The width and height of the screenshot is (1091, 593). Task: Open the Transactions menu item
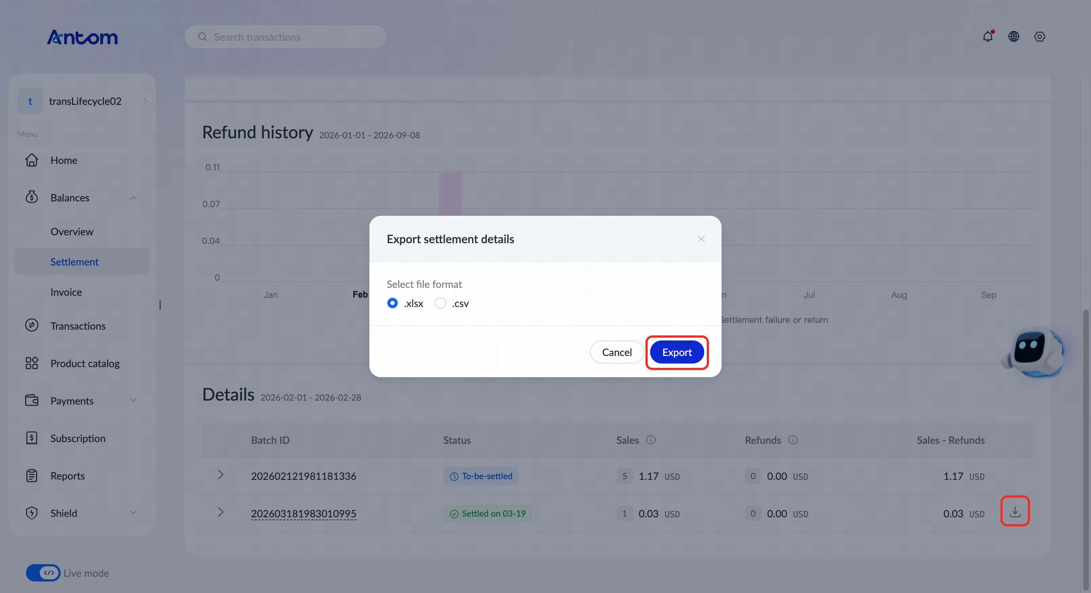click(x=78, y=326)
